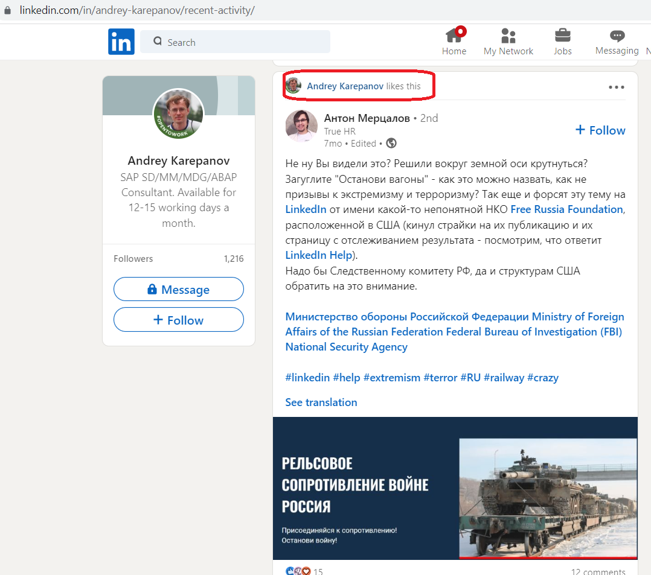Click the reaction count 15
The width and height of the screenshot is (651, 575).
pos(318,571)
